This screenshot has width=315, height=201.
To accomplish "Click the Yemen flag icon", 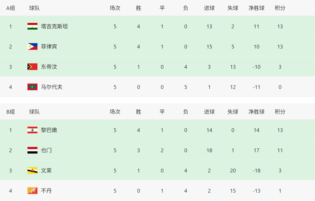I will (32, 150).
